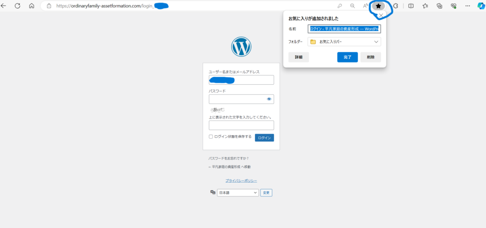
Task: Click the favorites star icon in address bar
Action: [378, 6]
